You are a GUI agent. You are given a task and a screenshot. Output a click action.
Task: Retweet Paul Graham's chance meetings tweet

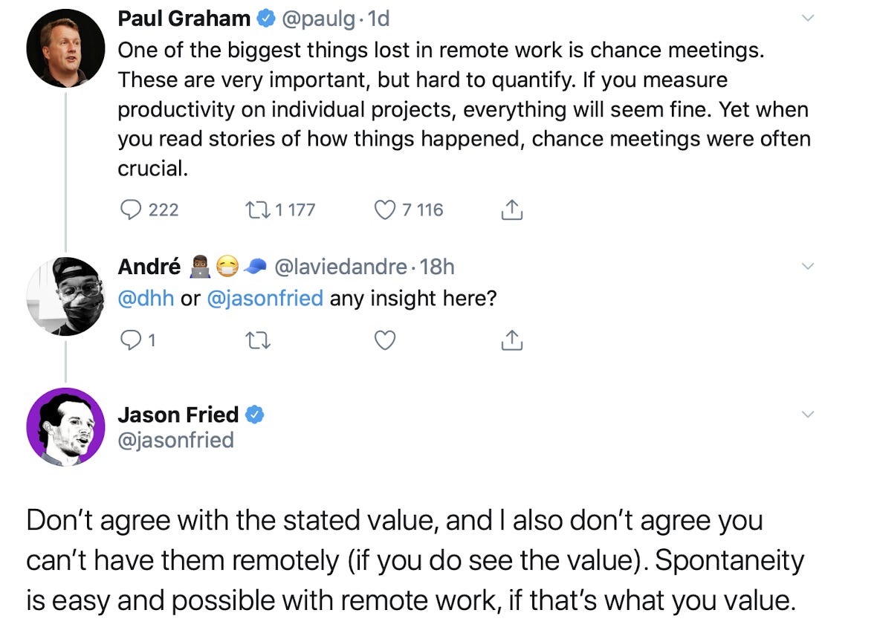coord(257,210)
